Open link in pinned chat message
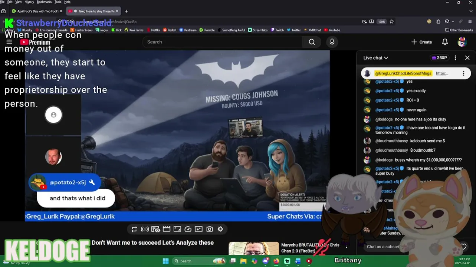This screenshot has width=476, height=267. tap(442, 73)
